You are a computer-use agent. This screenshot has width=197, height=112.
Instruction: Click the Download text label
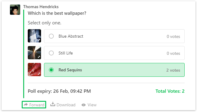click(66, 105)
